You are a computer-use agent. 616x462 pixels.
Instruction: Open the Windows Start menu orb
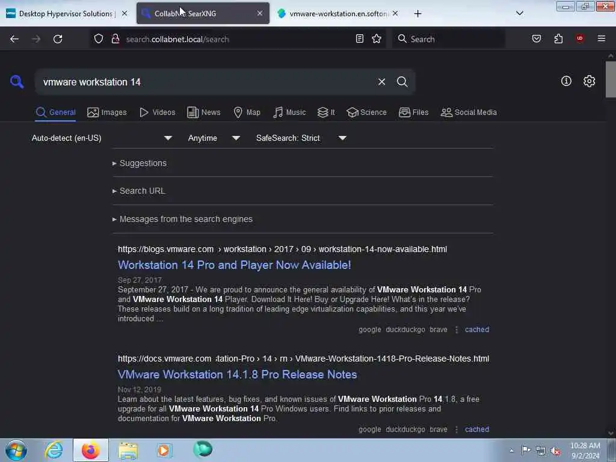16,450
